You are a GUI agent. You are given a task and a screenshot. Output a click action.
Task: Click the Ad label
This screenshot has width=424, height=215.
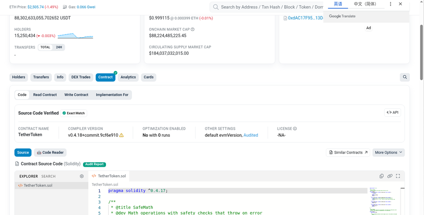tap(368, 28)
